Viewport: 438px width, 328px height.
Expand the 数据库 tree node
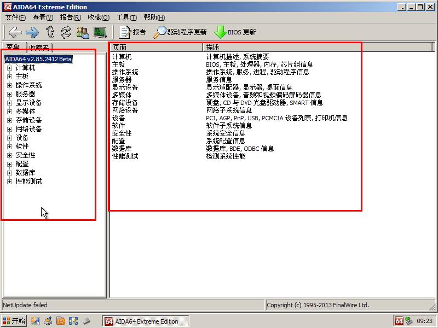point(9,173)
